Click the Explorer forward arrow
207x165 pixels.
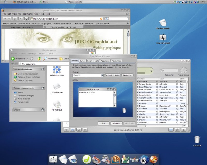coord(31,59)
